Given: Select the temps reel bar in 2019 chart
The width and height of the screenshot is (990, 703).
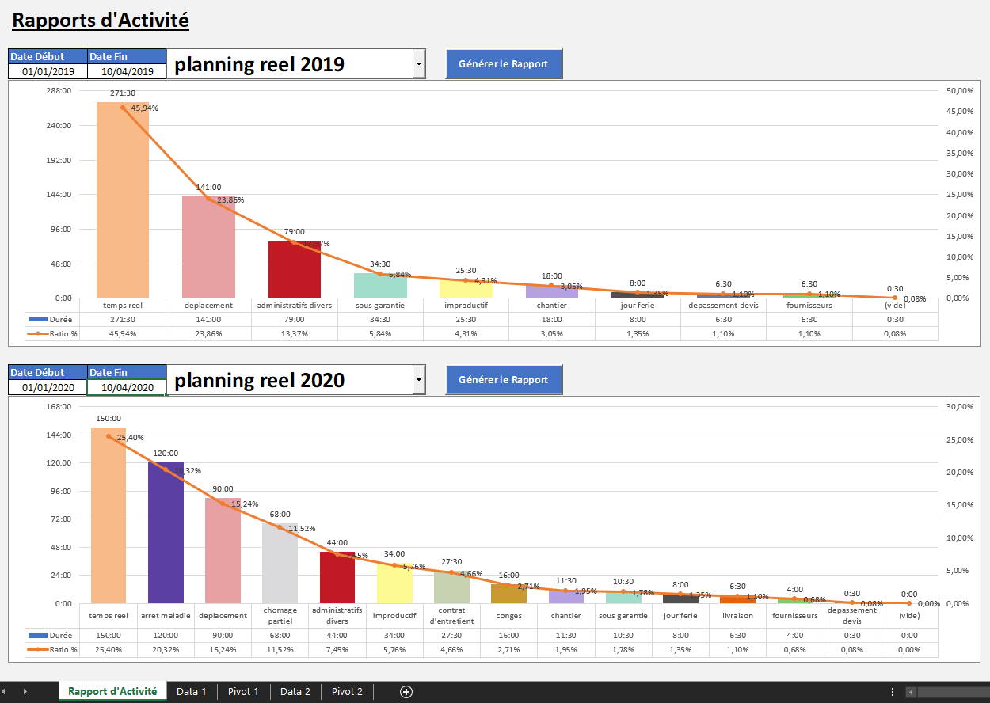Looking at the screenshot, I should 123,199.
